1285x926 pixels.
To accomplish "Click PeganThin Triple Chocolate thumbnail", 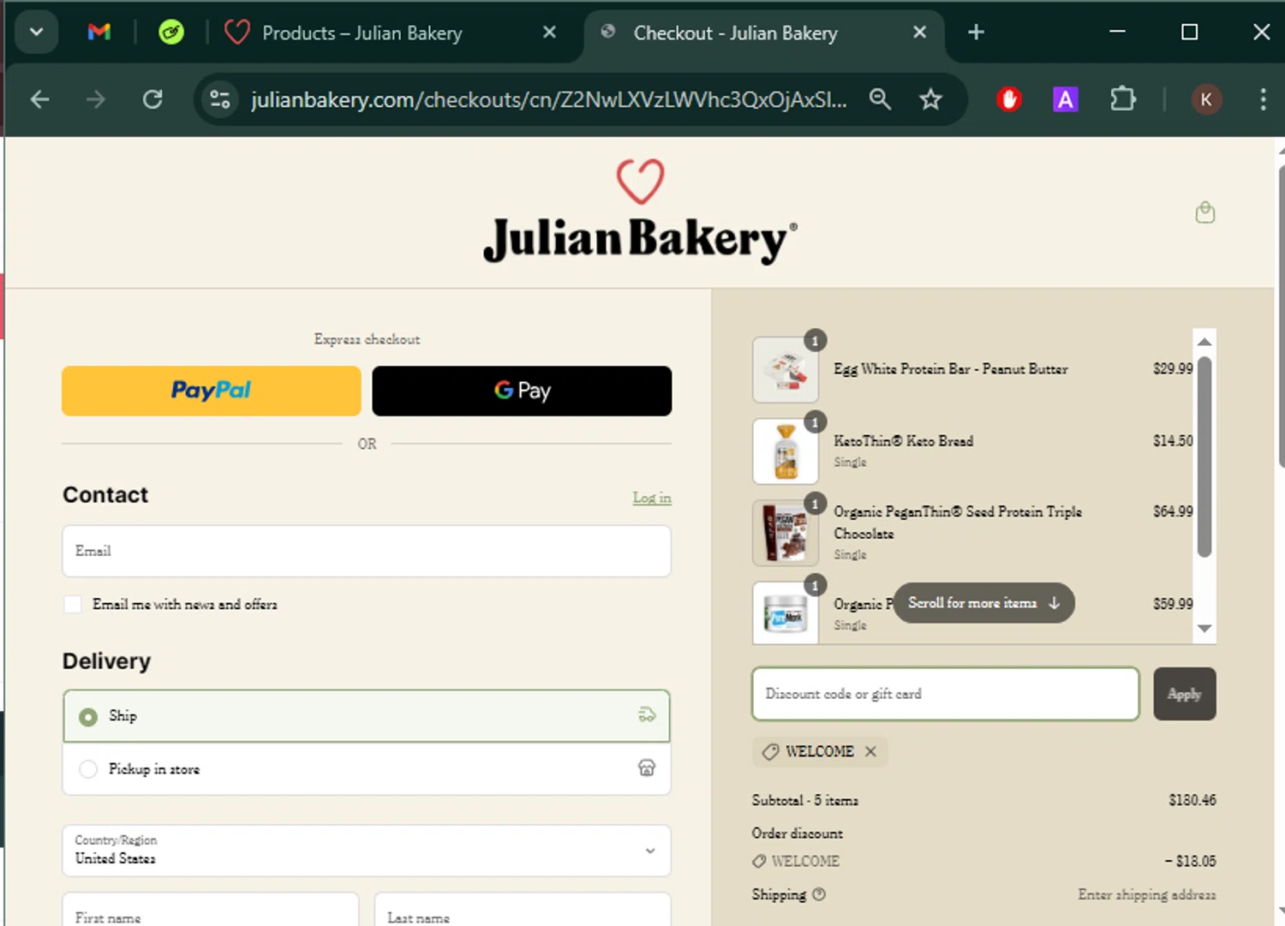I will pyautogui.click(x=786, y=534).
